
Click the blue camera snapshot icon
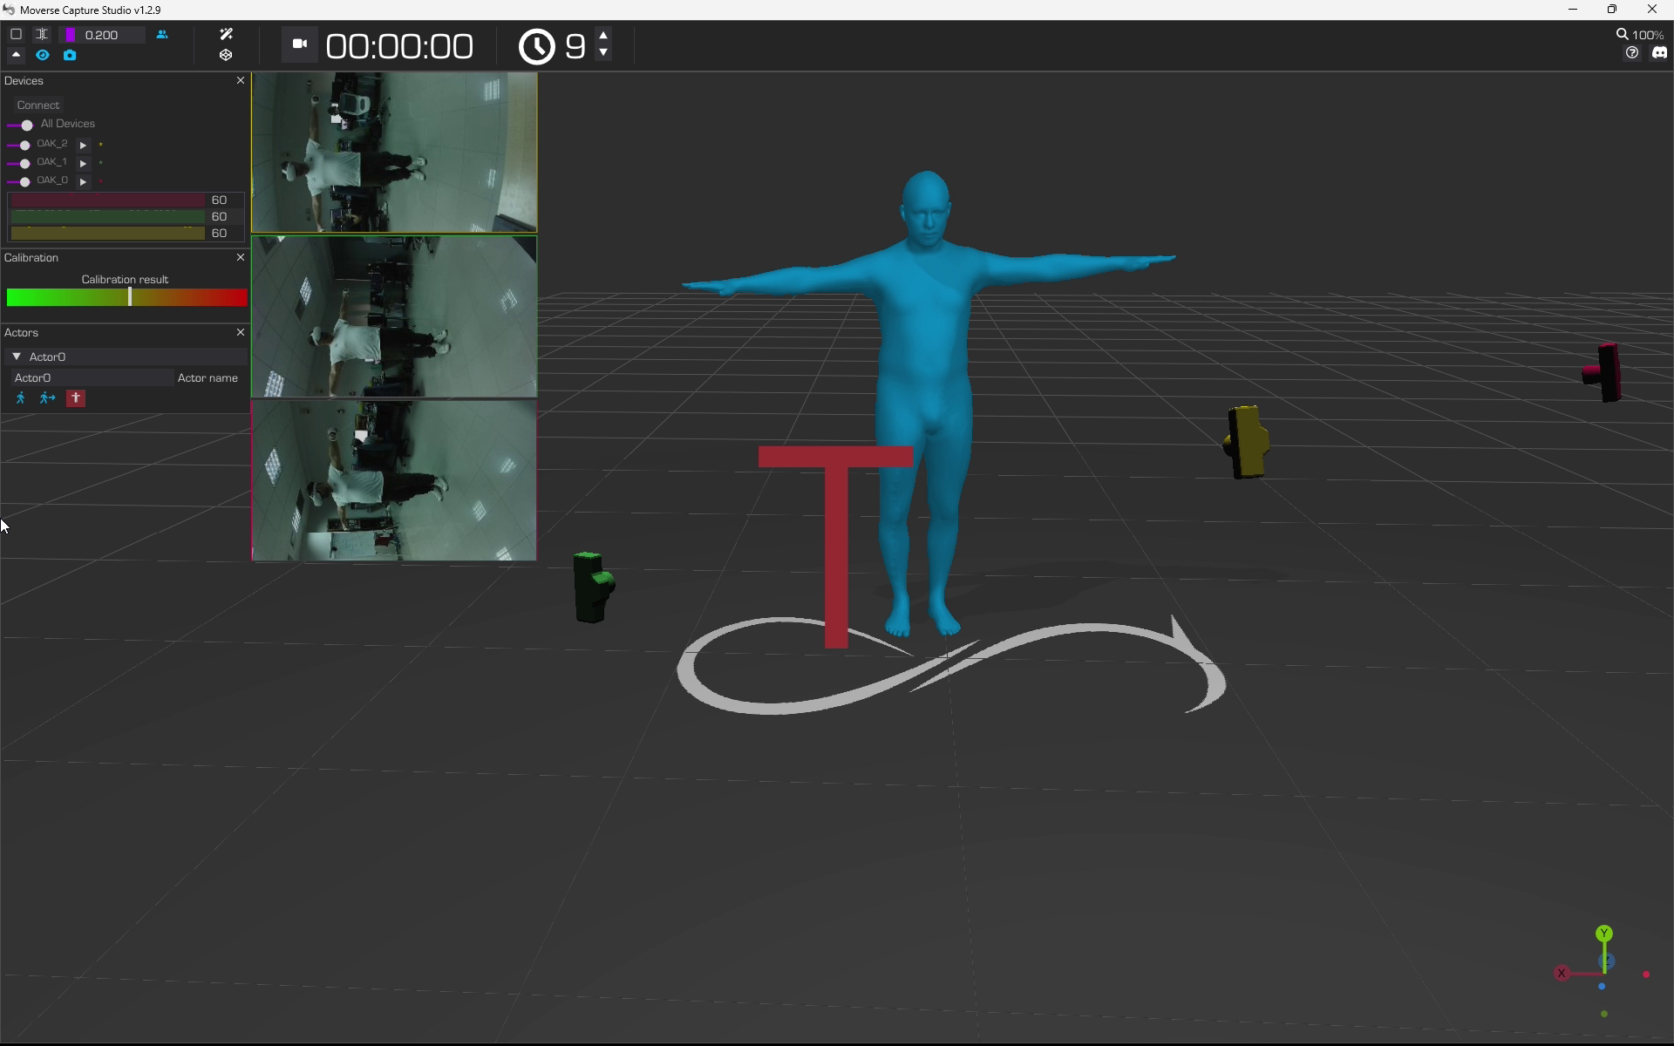point(70,55)
